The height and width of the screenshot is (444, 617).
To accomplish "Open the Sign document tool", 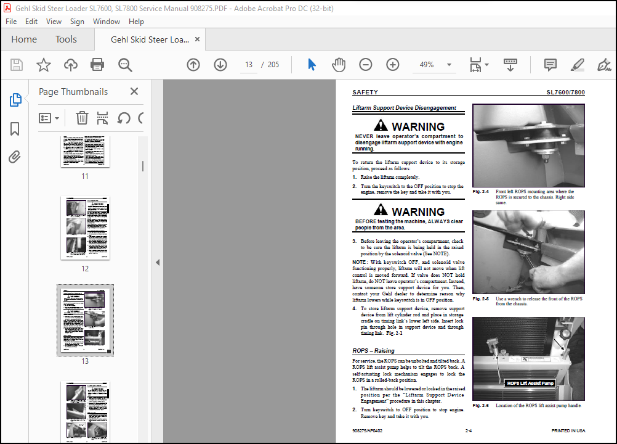I will point(604,65).
